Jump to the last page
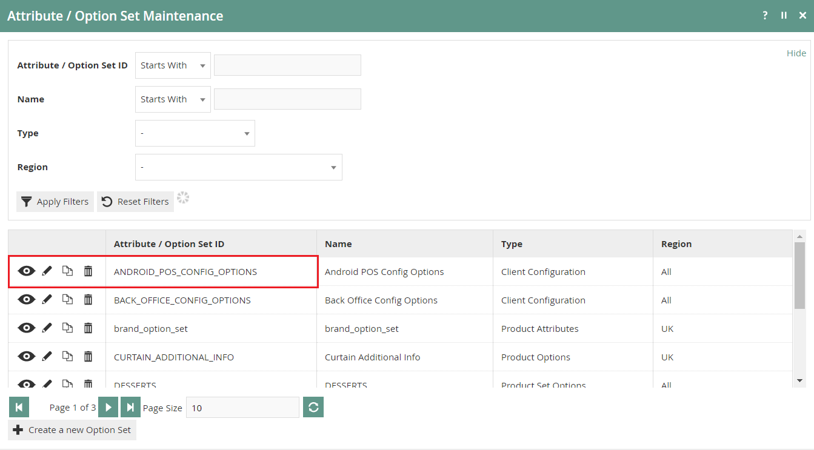This screenshot has width=814, height=450. [x=130, y=407]
